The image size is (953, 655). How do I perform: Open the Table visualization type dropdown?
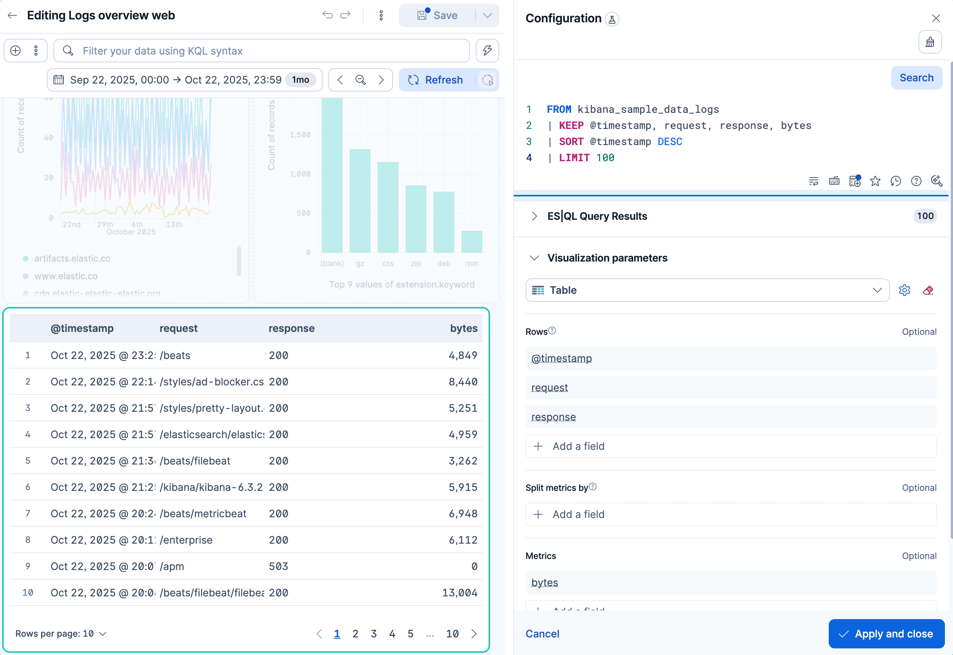[x=707, y=290]
